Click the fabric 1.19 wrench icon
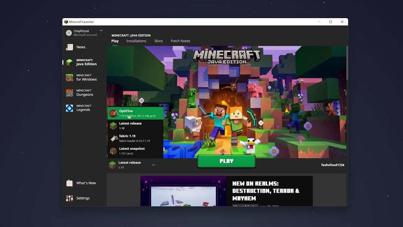403x227 pixels. click(x=113, y=138)
